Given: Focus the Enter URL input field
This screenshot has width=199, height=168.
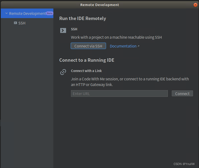Looking at the screenshot, I should (x=119, y=94).
